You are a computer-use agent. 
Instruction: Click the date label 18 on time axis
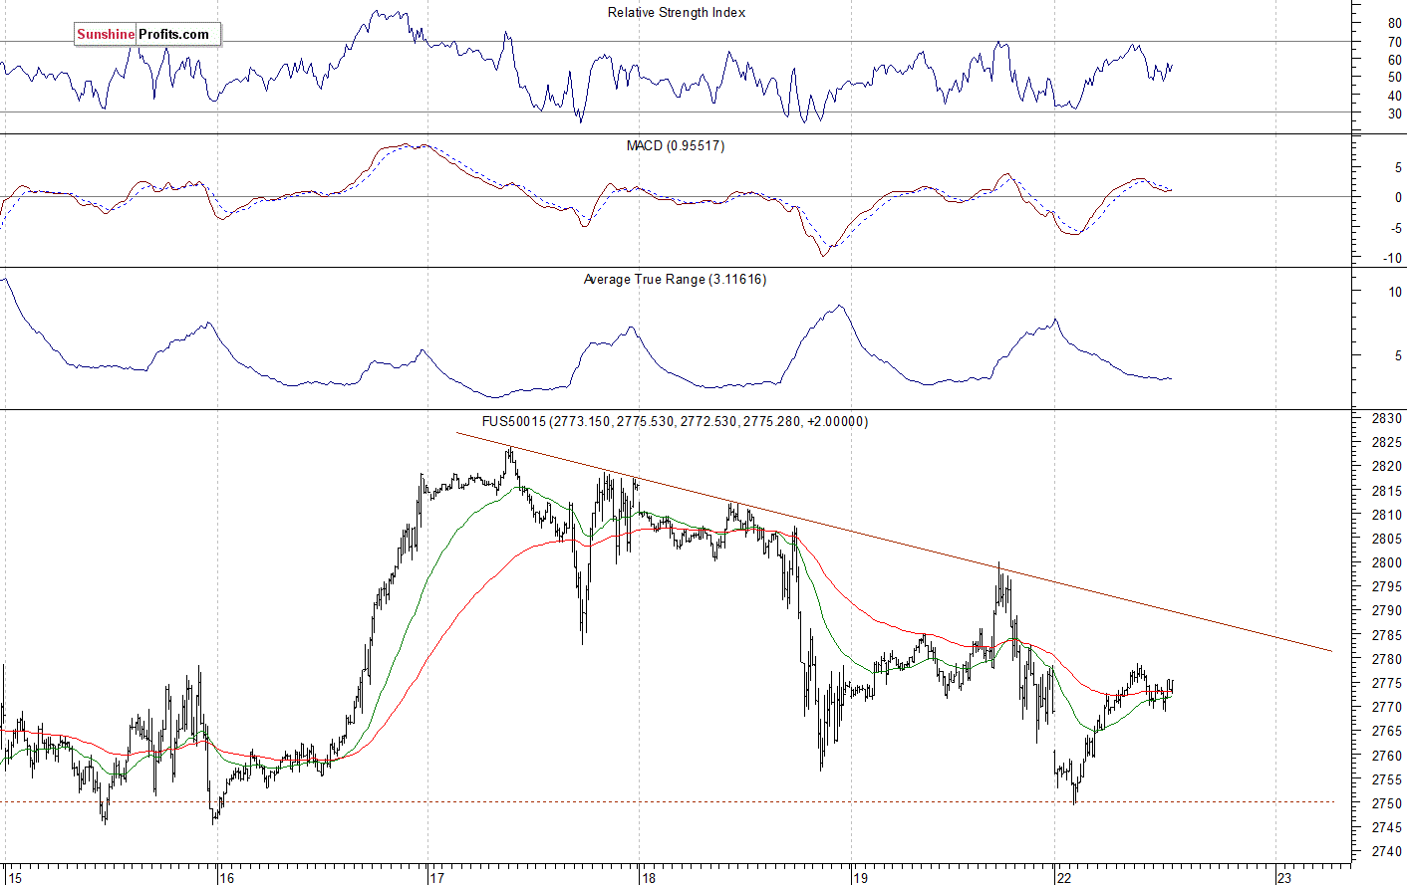pyautogui.click(x=649, y=878)
